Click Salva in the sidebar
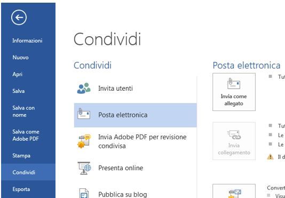This screenshot has height=198, width=285. (x=19, y=91)
